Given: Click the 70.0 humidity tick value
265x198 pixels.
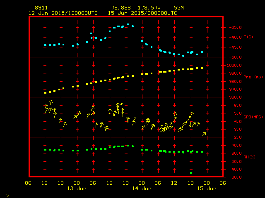Looking at the screenshot, I should pyautogui.click(x=233, y=146).
